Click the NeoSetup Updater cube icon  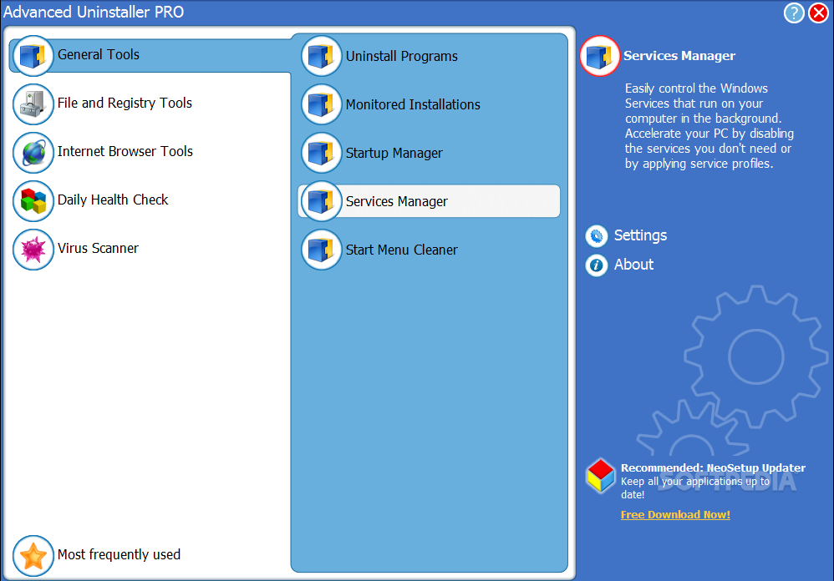click(x=601, y=476)
